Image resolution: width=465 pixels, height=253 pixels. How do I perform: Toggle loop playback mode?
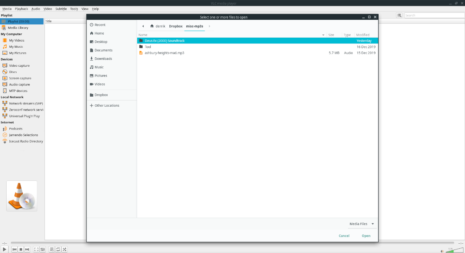click(x=58, y=249)
